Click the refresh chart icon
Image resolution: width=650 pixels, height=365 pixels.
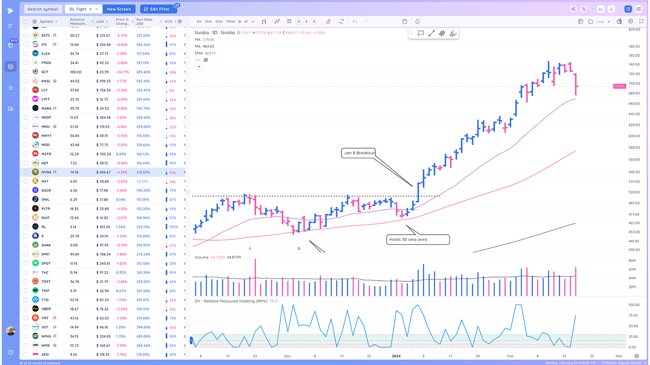tap(342, 21)
